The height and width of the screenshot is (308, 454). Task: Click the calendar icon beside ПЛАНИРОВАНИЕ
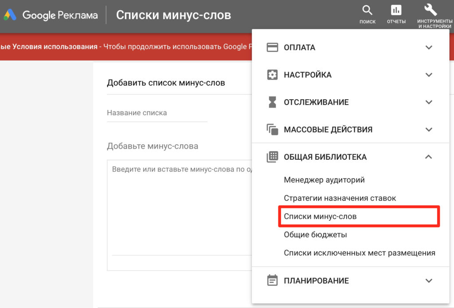[272, 281]
